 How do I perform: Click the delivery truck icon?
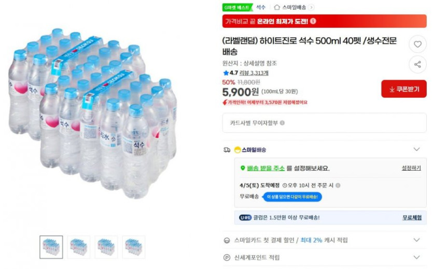coord(227,150)
